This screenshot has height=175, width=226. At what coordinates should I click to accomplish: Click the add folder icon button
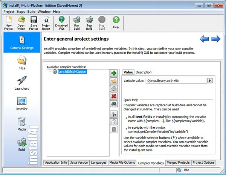114,81
